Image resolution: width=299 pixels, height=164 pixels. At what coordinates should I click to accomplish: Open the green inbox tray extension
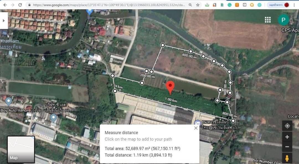click(207, 5)
